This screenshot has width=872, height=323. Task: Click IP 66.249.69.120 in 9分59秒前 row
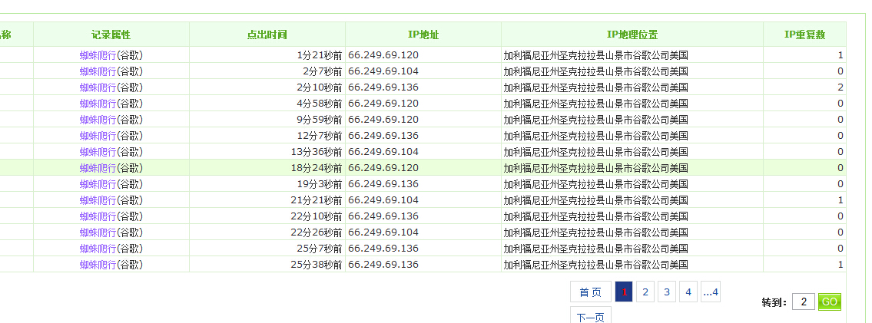pyautogui.click(x=383, y=120)
